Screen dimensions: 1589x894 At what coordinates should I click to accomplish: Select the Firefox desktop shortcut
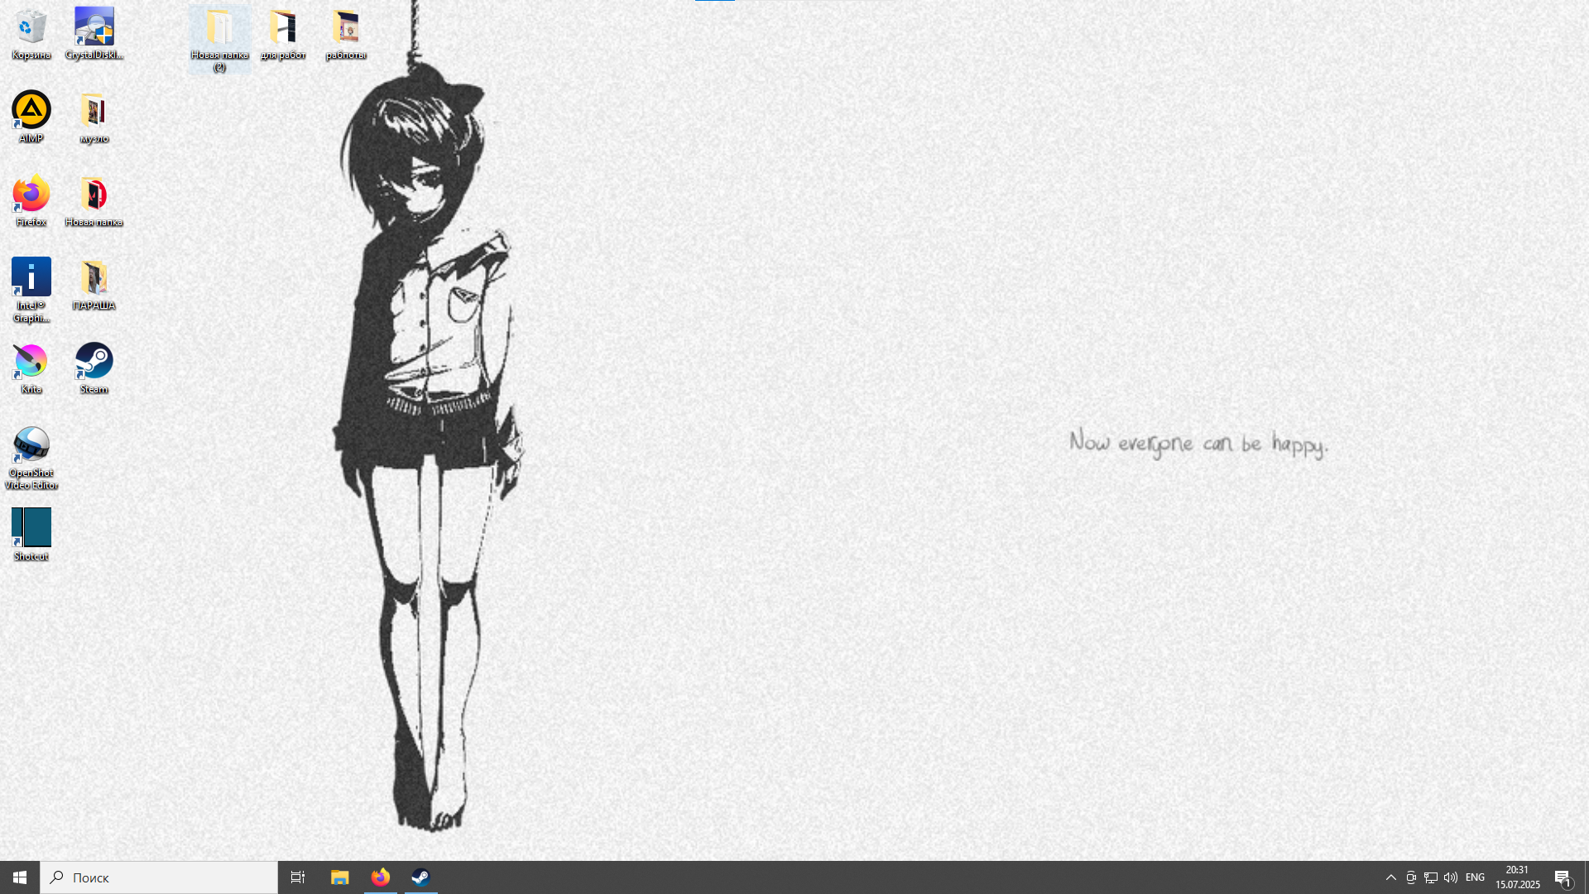click(x=31, y=201)
